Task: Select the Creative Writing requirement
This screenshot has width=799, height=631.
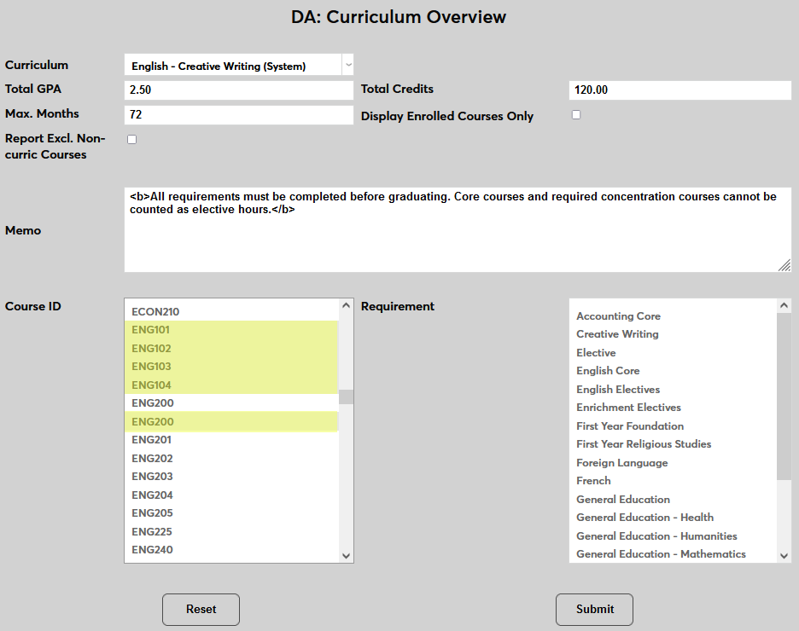Action: pos(617,334)
